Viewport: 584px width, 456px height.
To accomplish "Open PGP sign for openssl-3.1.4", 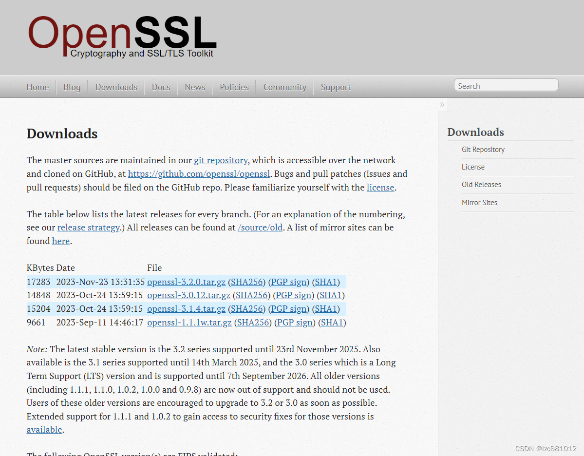I will click(x=289, y=309).
